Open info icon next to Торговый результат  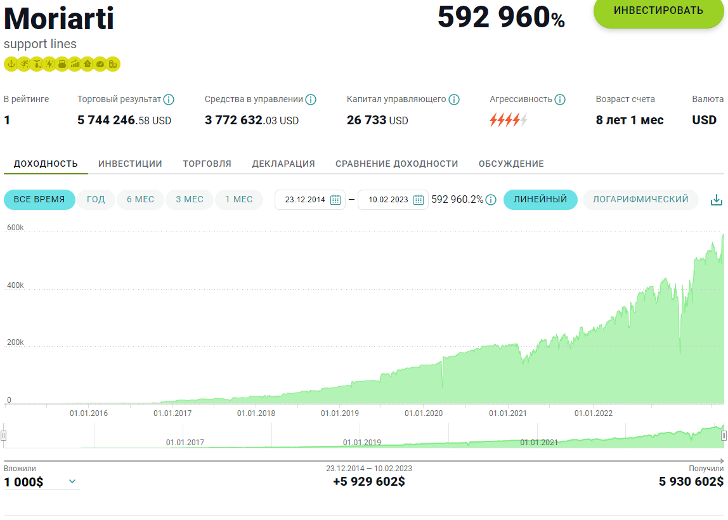[169, 100]
